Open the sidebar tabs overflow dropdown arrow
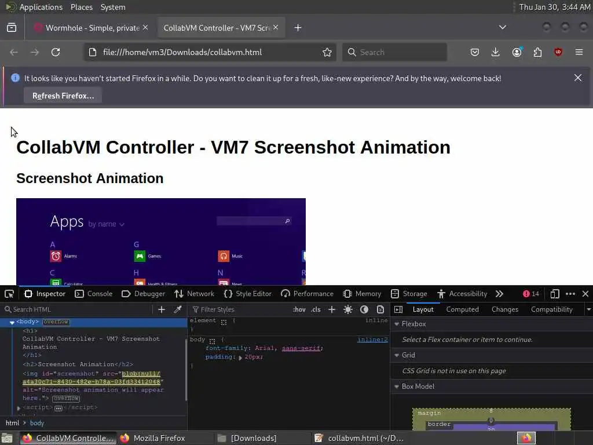This screenshot has width=593, height=445. click(588, 309)
